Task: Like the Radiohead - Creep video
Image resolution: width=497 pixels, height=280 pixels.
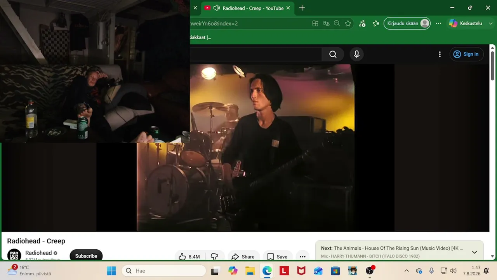Action: pos(189,257)
